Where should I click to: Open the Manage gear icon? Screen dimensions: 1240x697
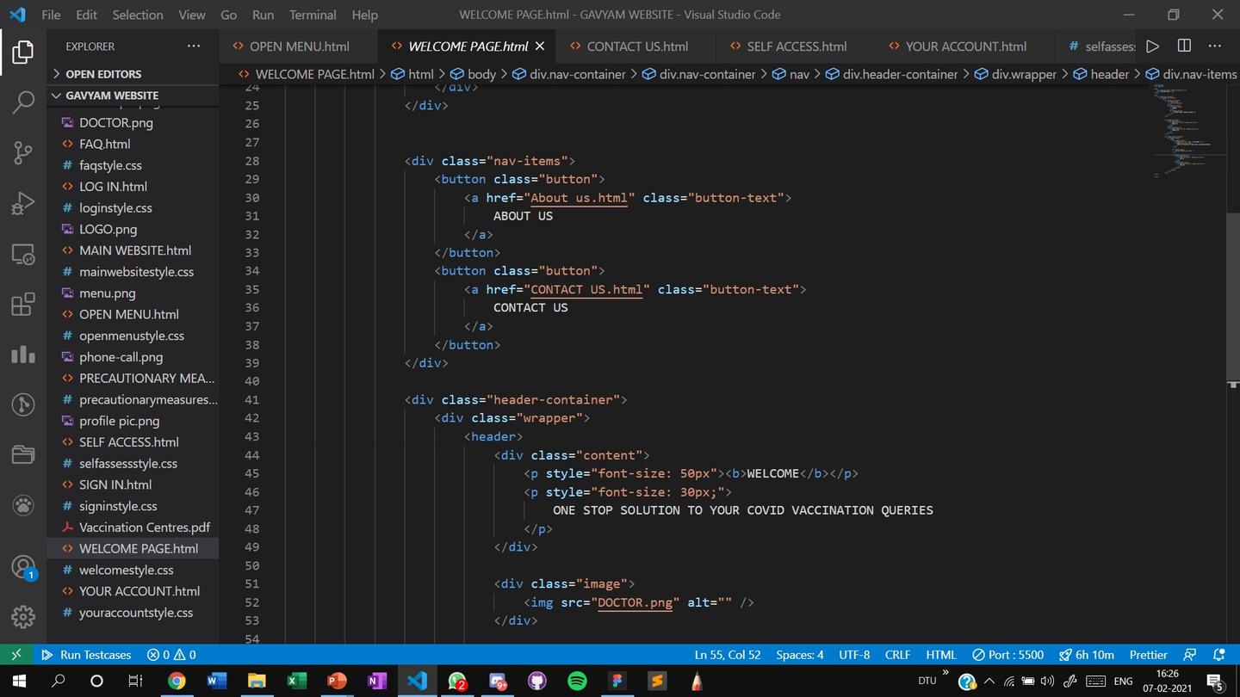click(x=23, y=616)
